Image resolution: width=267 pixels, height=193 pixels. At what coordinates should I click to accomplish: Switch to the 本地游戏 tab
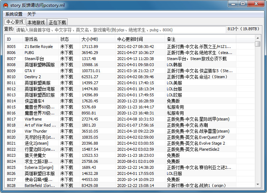point(36,22)
